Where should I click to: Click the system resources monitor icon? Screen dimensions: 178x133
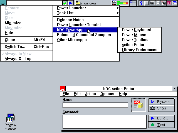pyautogui.click(x=114, y=3)
